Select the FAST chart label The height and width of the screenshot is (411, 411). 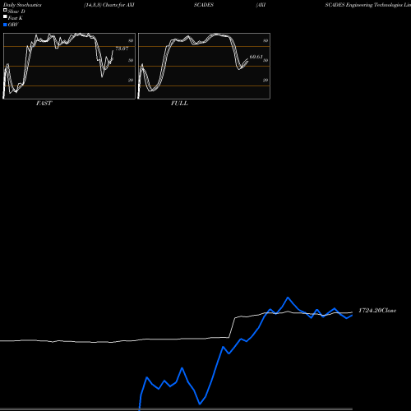pyautogui.click(x=44, y=104)
